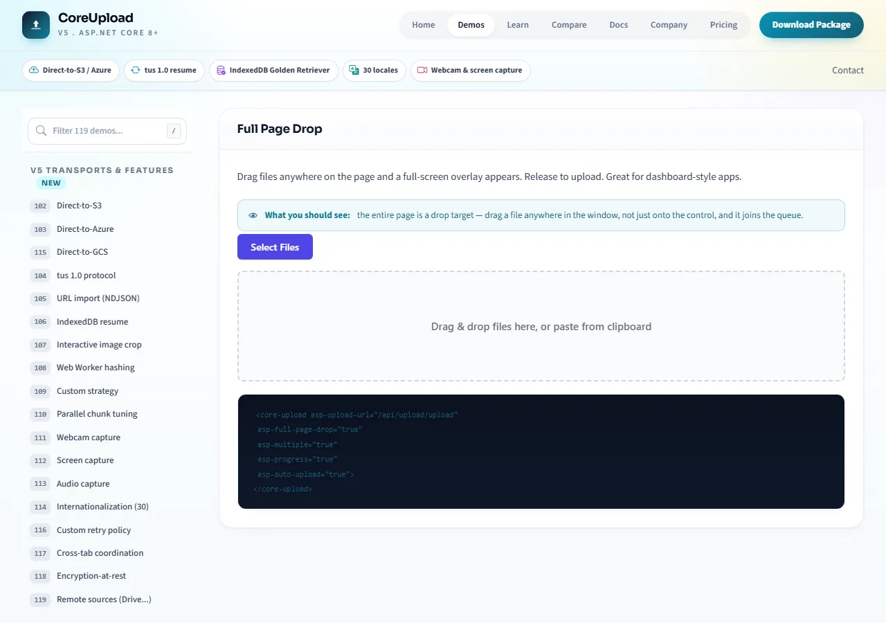
Task: Open the Remote sources (Drive...) demo
Action: 107,599
